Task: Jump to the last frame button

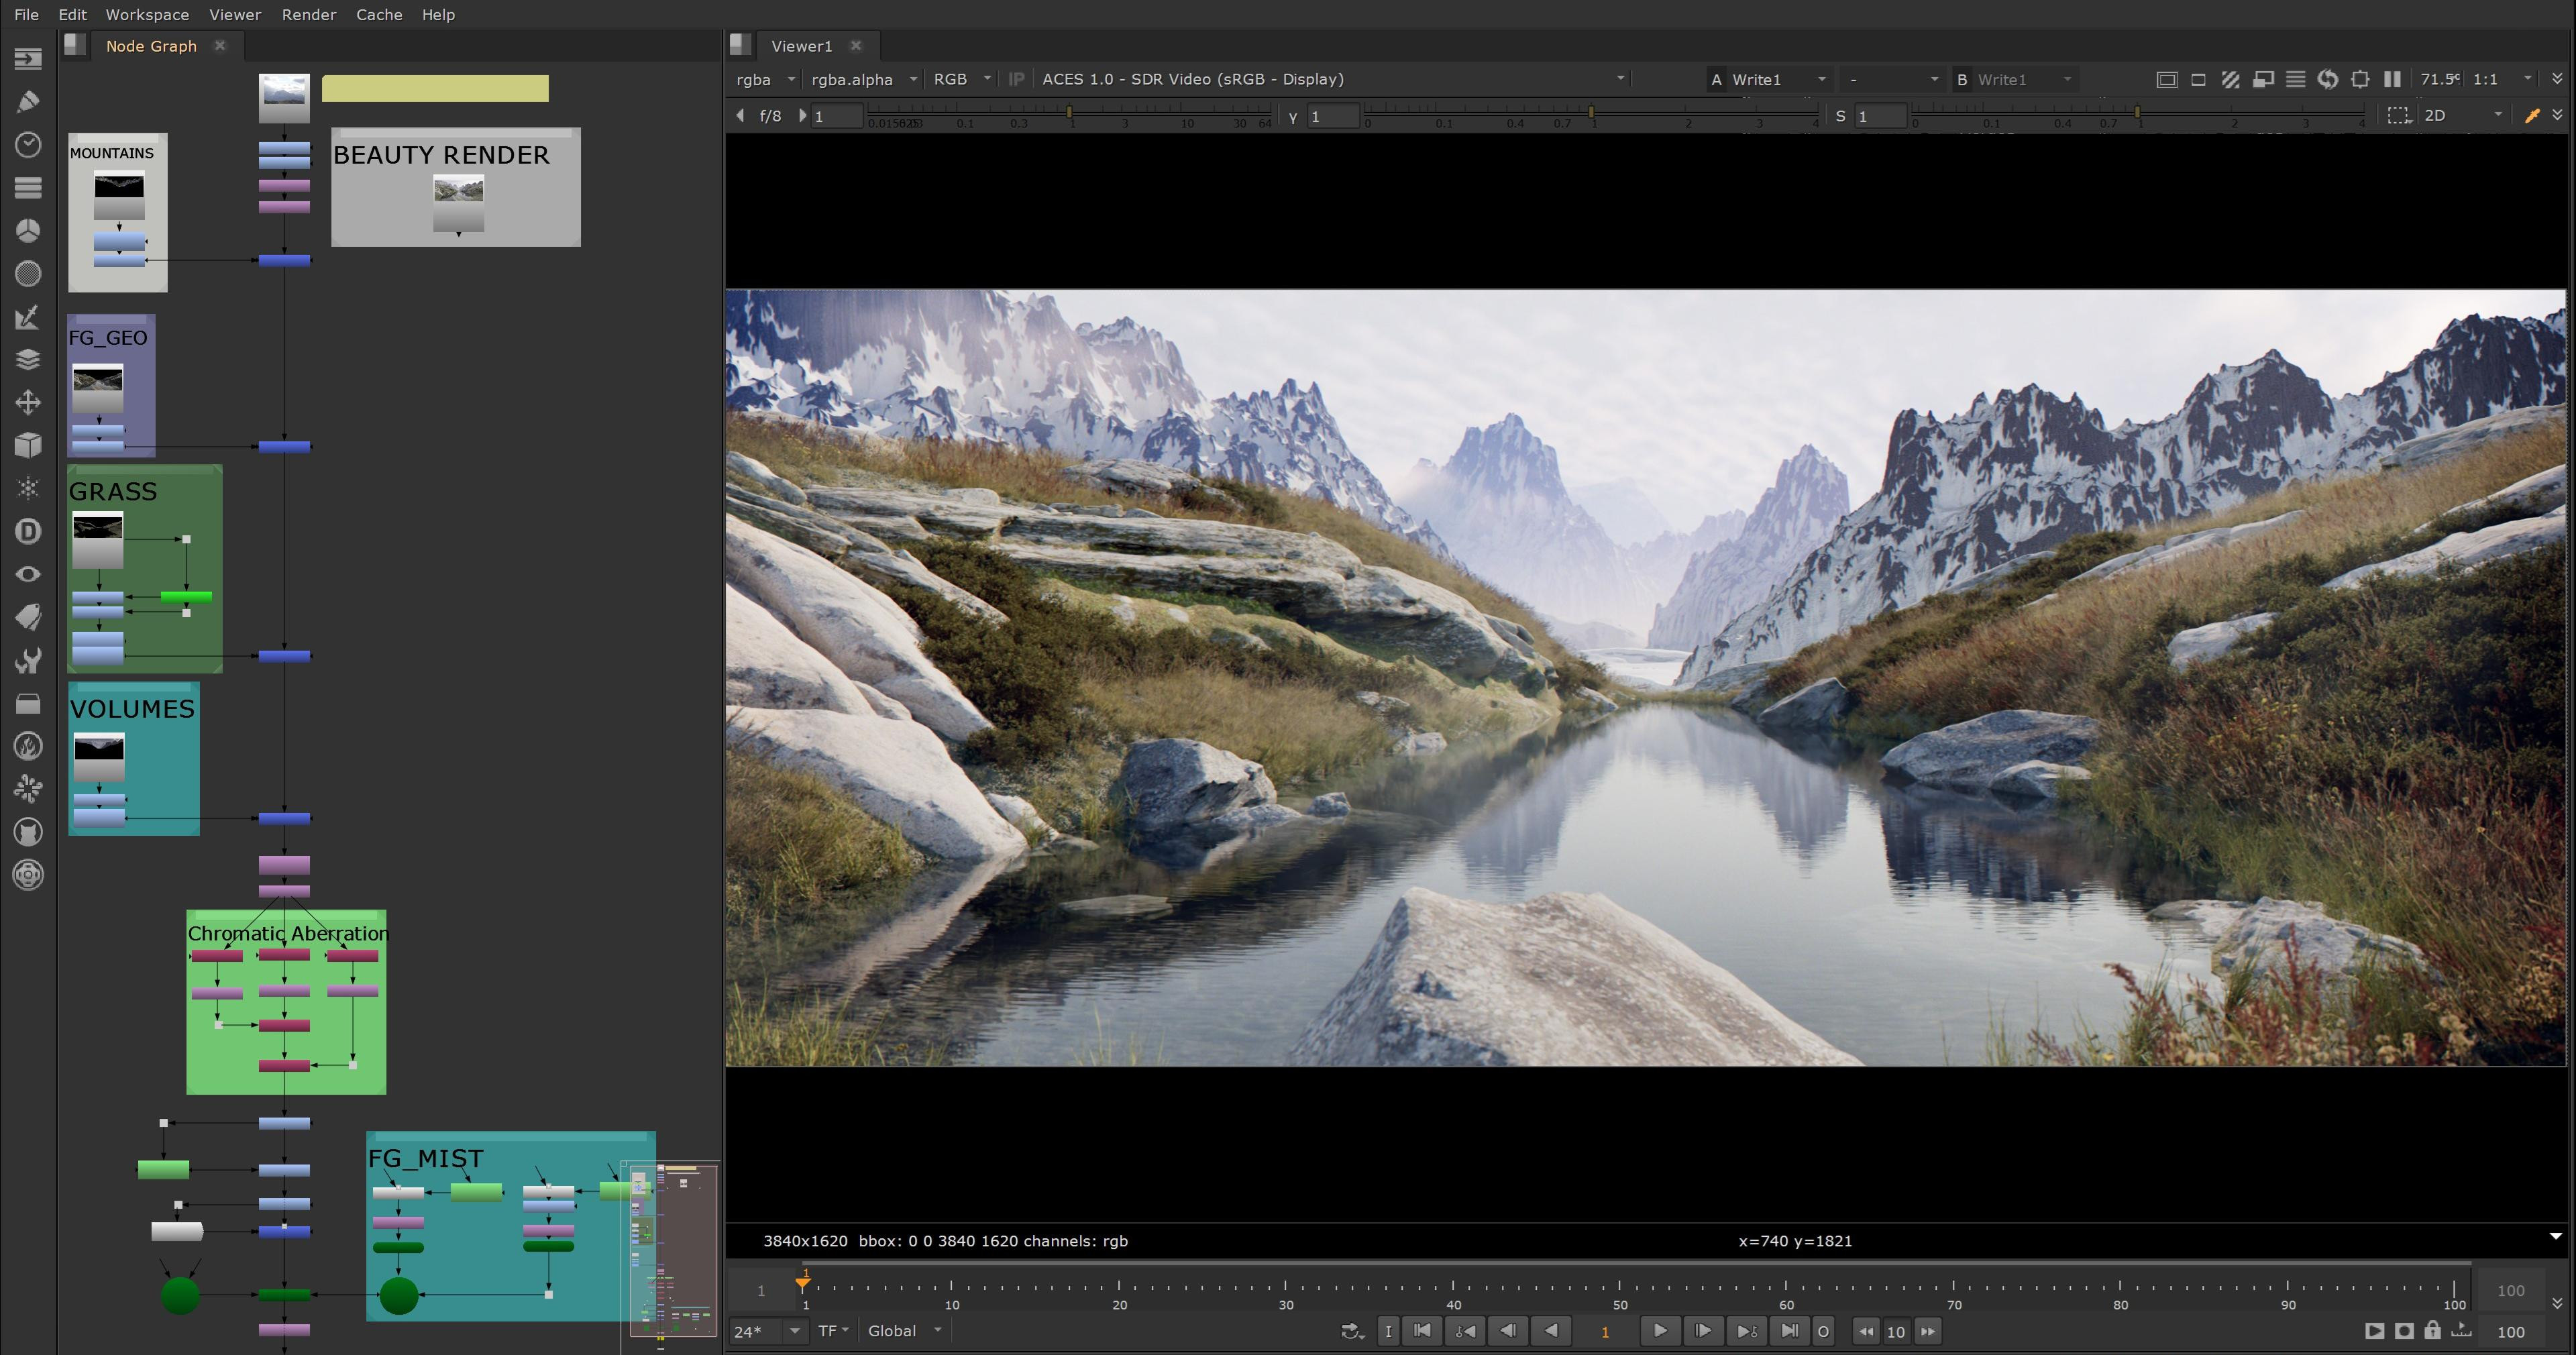Action: pos(1789,1331)
